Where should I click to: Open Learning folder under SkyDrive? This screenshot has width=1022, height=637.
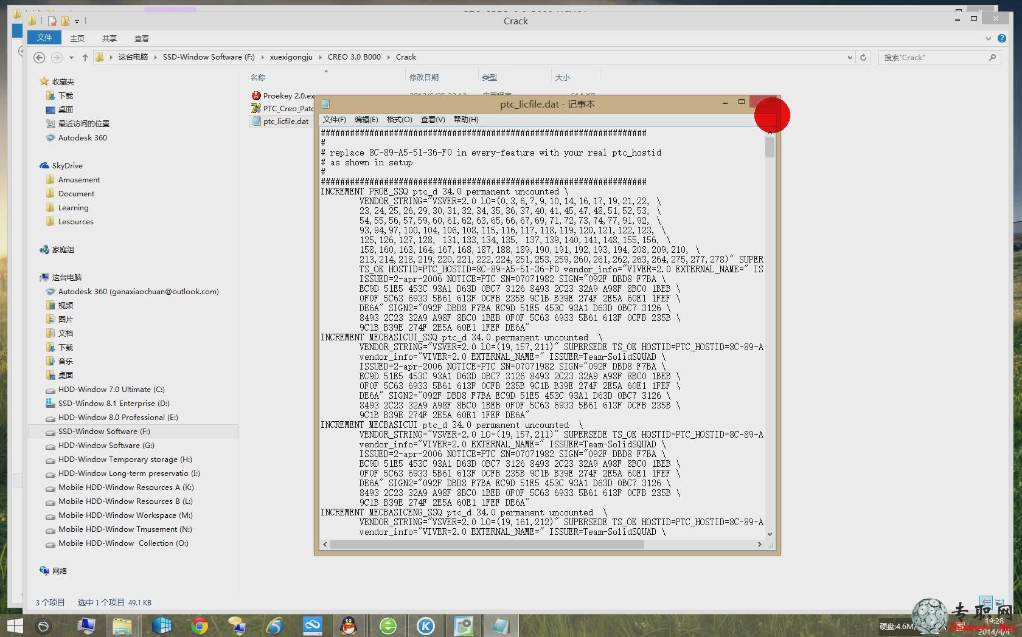67,207
